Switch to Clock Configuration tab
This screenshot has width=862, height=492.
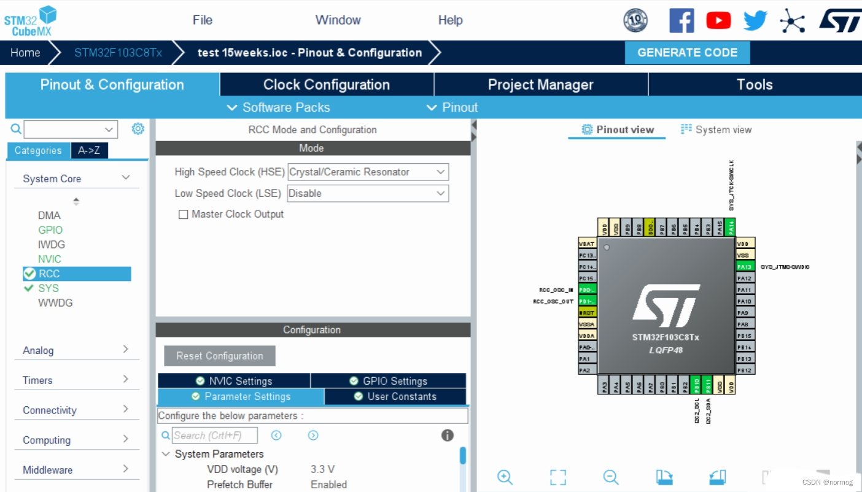coord(327,85)
